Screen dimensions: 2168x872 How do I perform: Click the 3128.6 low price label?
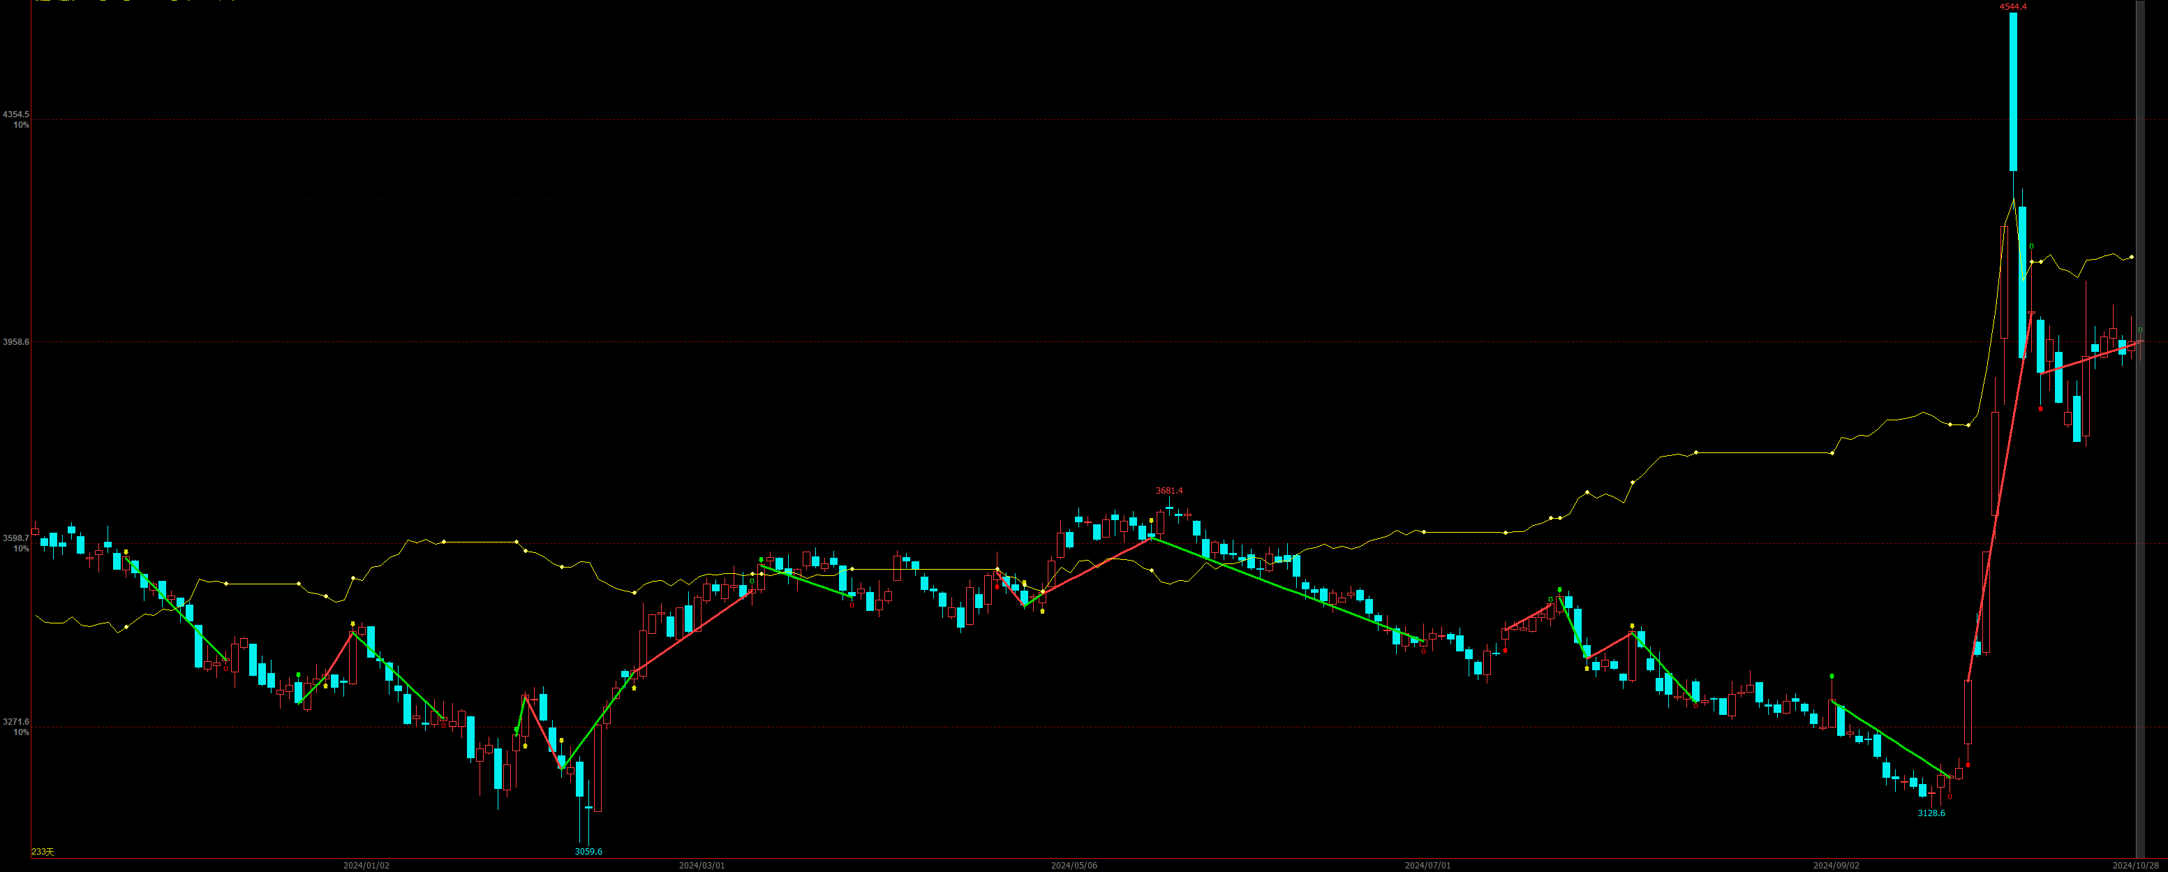pos(1931,813)
